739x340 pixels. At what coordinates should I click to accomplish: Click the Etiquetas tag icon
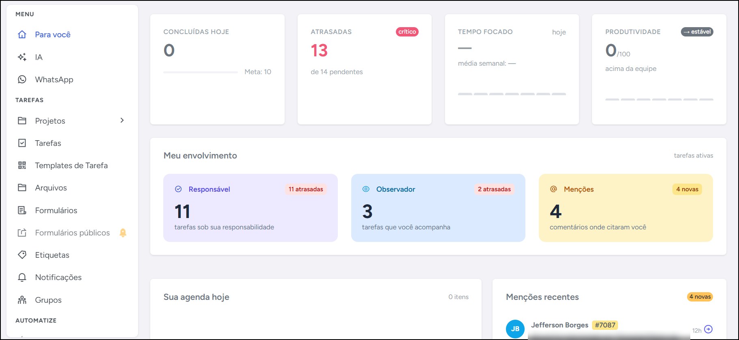tap(22, 255)
